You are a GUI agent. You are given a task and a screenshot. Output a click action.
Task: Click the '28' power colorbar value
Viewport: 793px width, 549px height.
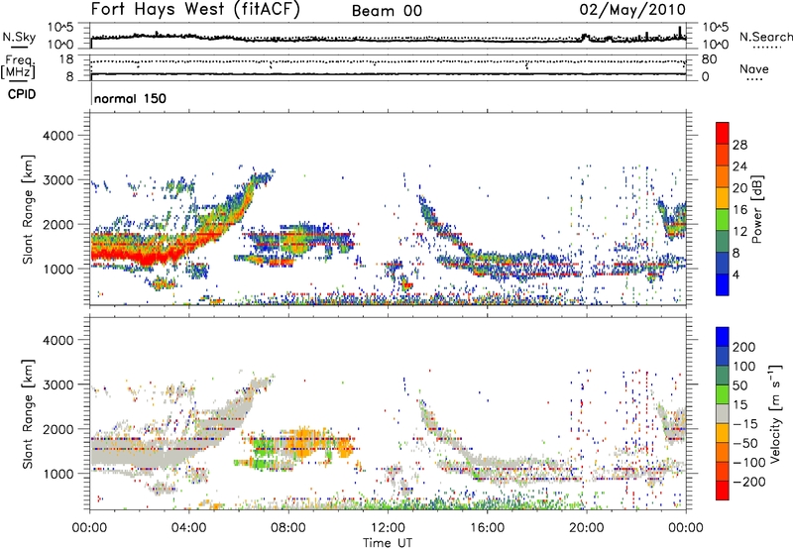(739, 145)
